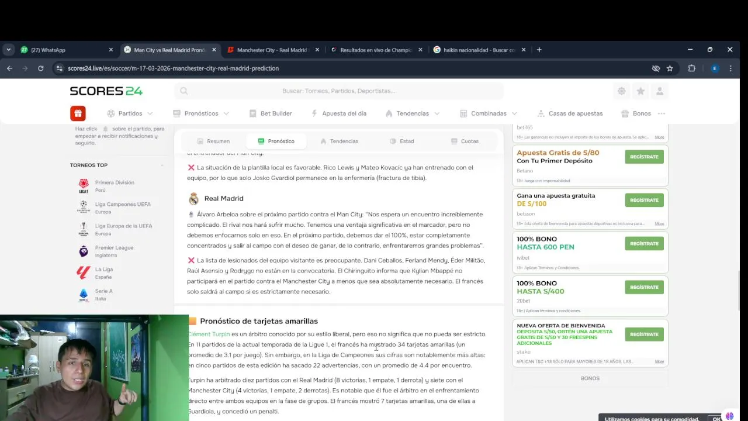The height and width of the screenshot is (421, 748).
Task: Select Liga Campeones UEFA icon
Action: point(84,208)
